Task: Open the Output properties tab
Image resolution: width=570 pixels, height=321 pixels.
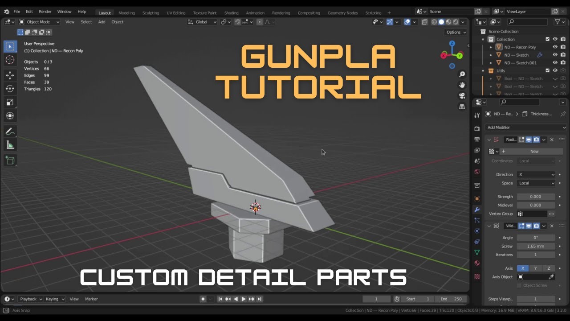Action: click(477, 140)
